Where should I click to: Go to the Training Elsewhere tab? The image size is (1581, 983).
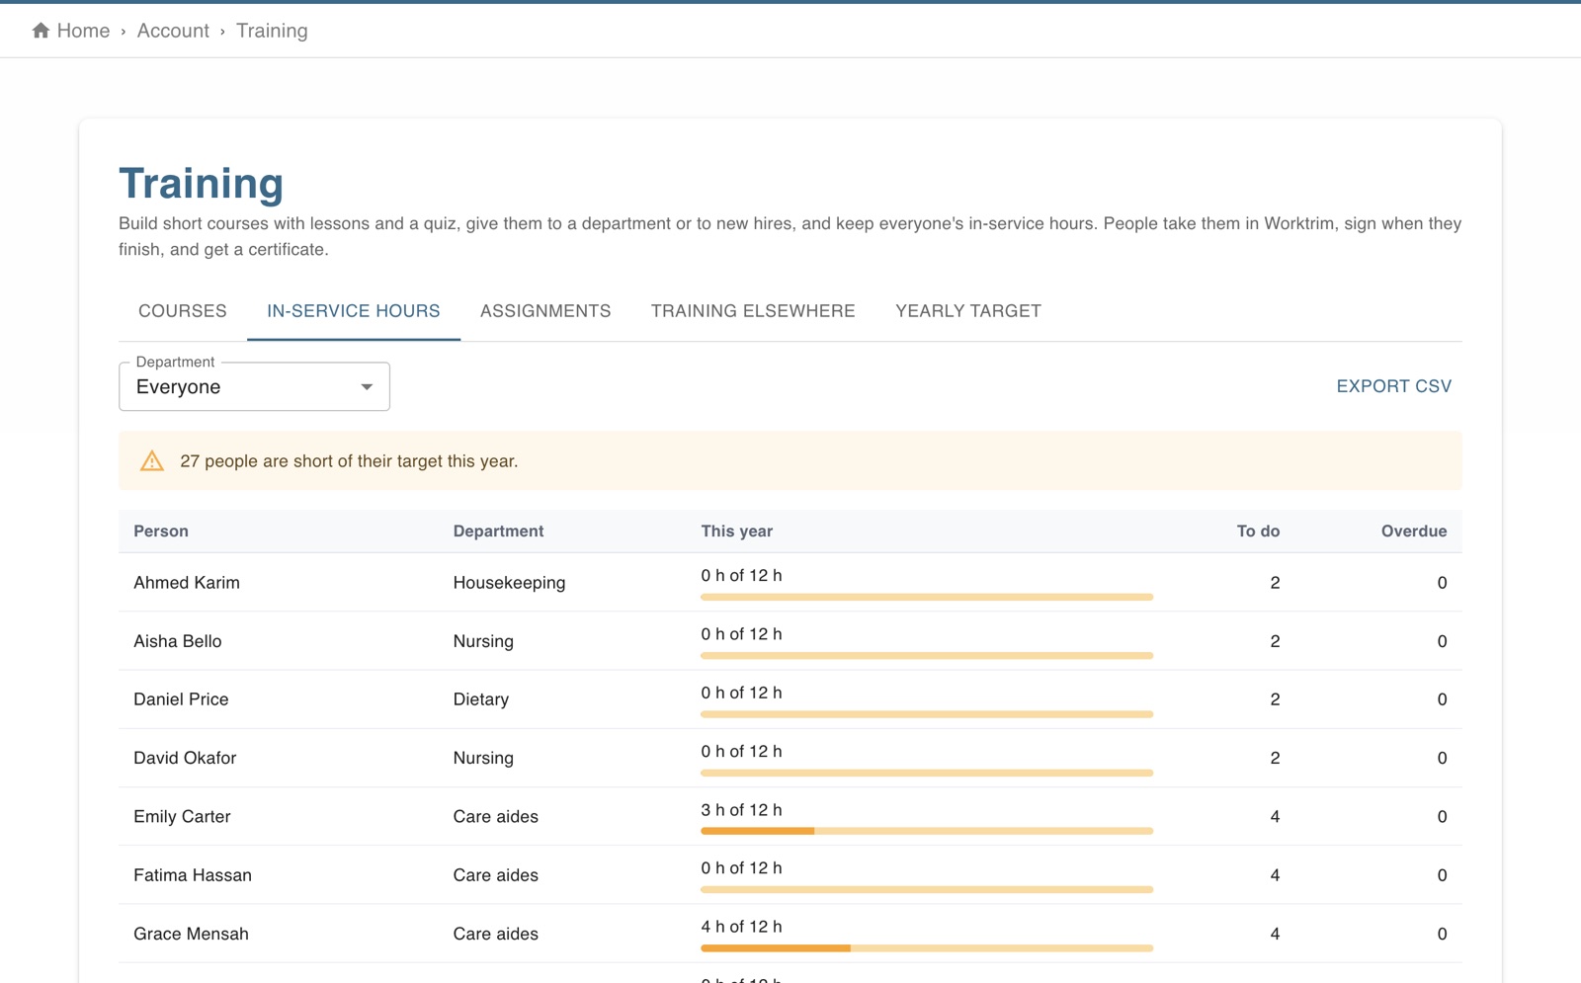pyautogui.click(x=753, y=311)
